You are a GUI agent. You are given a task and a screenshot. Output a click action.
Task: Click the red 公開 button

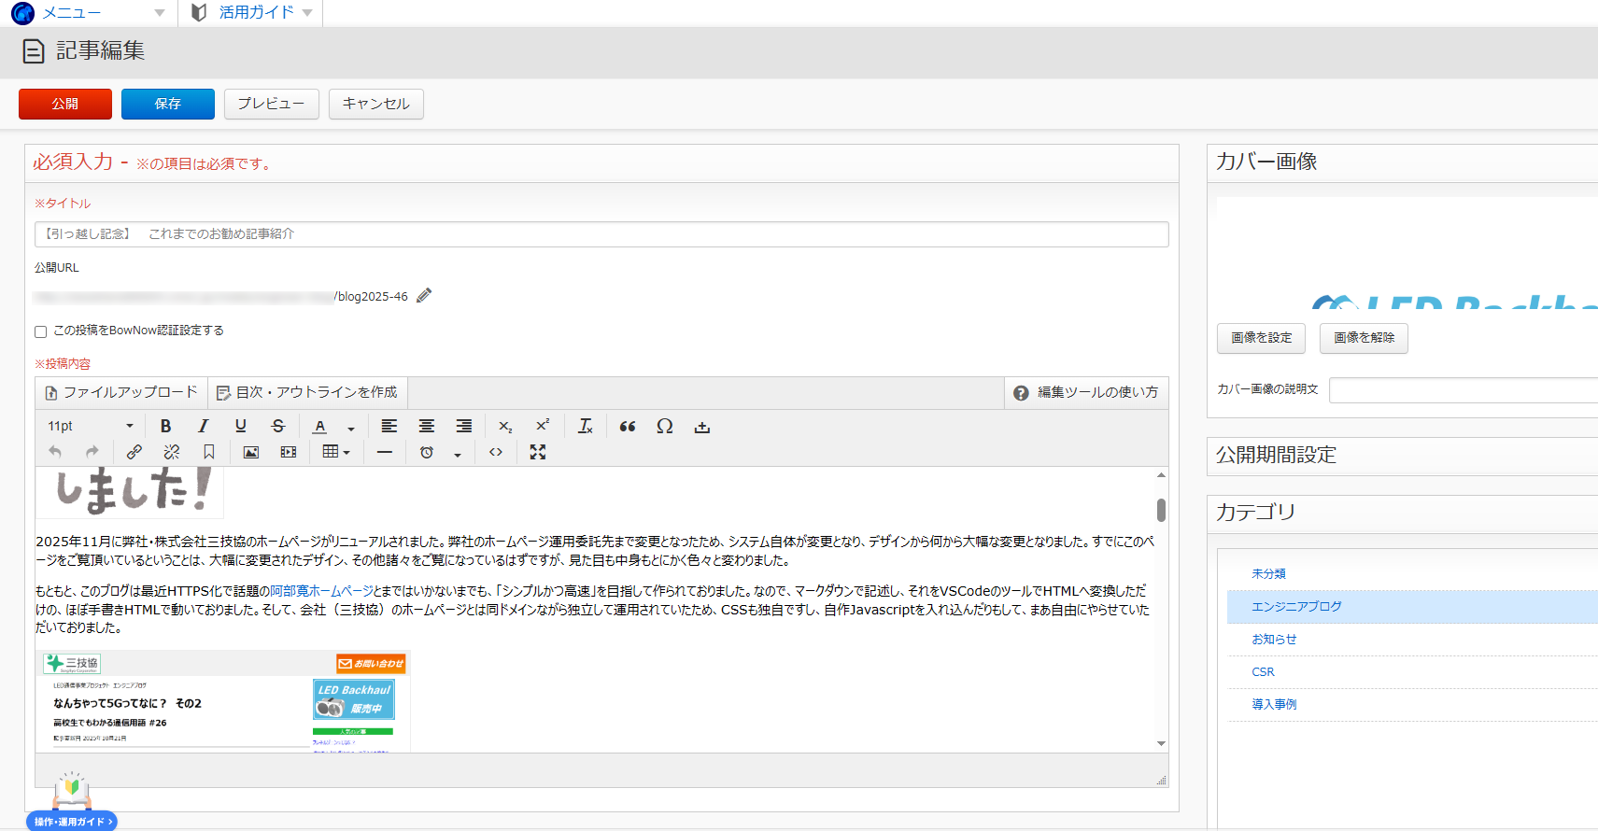pyautogui.click(x=65, y=104)
